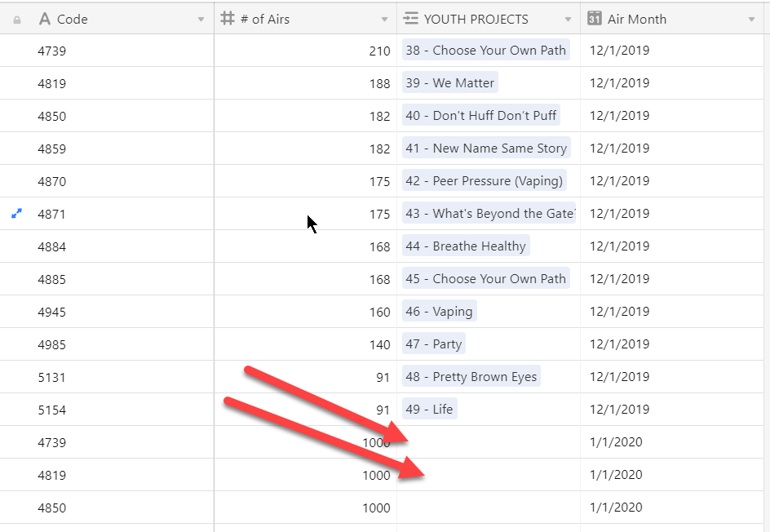The height and width of the screenshot is (532, 770).
Task: Select Air Month 1/1/2020 in row 4850
Action: point(672,508)
